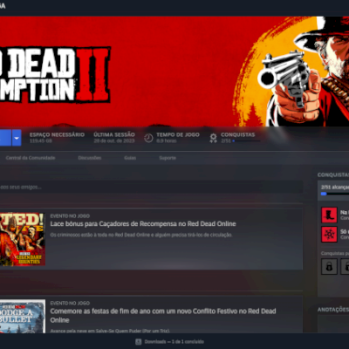Open the Guias tab
Image resolution: width=349 pixels, height=349 pixels.
(x=130, y=158)
